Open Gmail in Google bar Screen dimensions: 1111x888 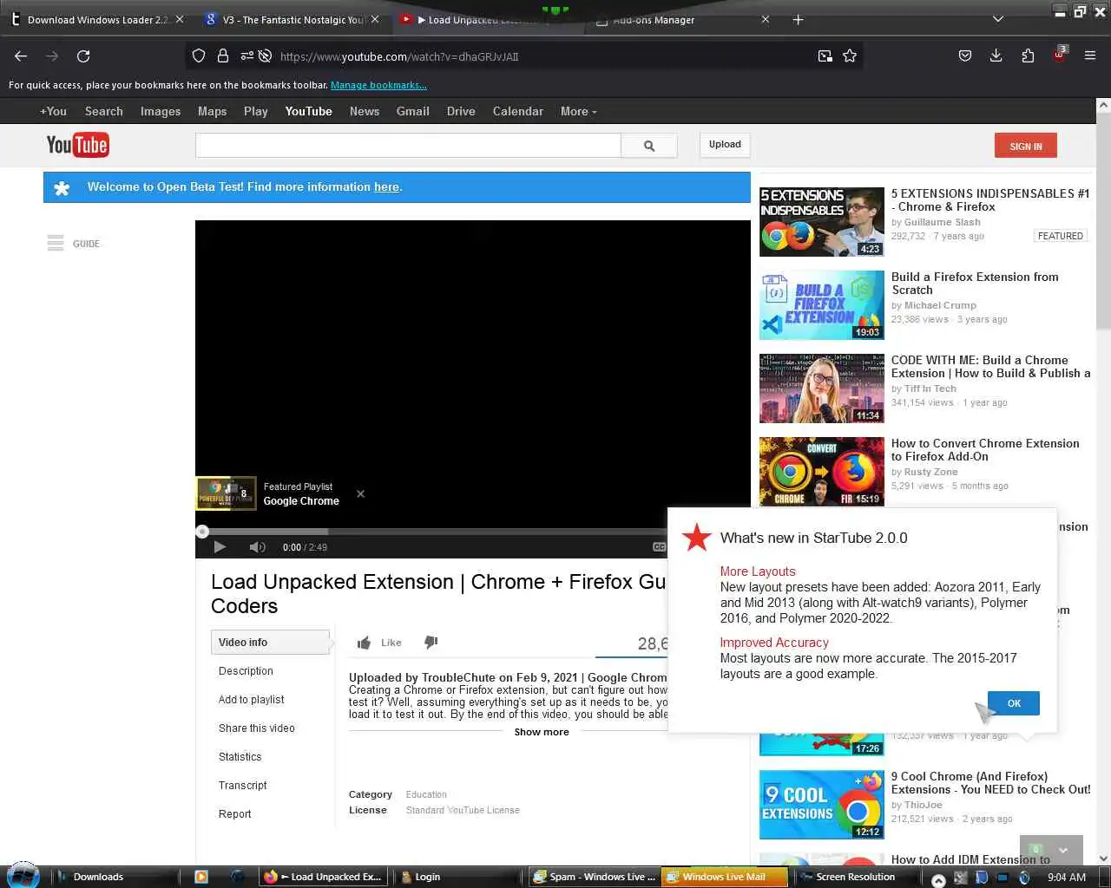(x=413, y=111)
